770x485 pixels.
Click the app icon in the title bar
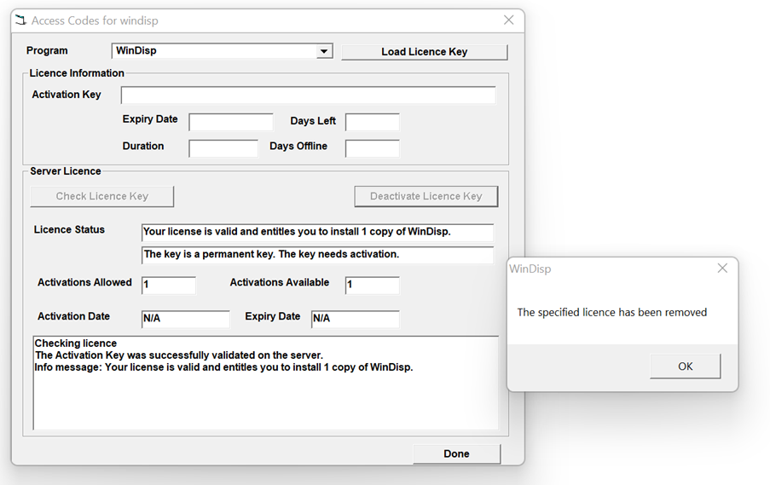[21, 20]
